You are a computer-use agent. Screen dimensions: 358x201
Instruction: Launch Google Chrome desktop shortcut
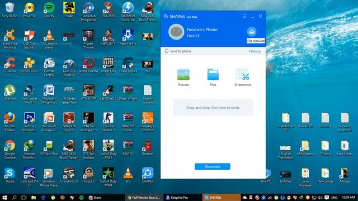click(10, 150)
